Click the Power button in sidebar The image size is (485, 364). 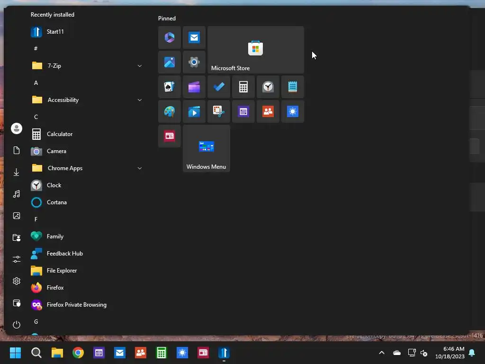(17, 325)
